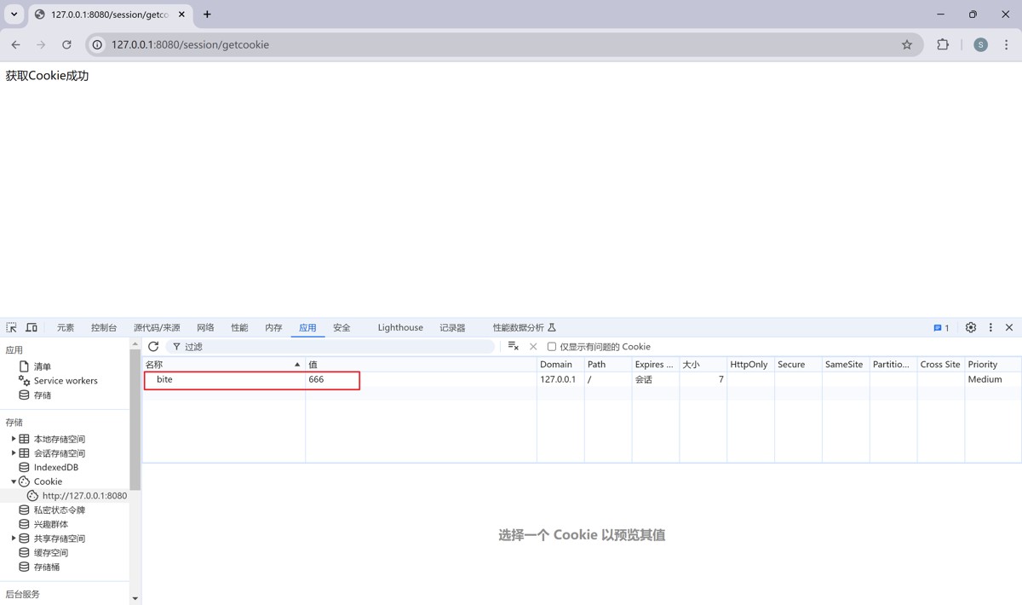Sort by the Priority column header
This screenshot has height=605, width=1022.
[x=993, y=364]
